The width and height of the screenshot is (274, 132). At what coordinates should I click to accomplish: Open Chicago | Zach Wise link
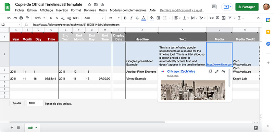point(181,72)
